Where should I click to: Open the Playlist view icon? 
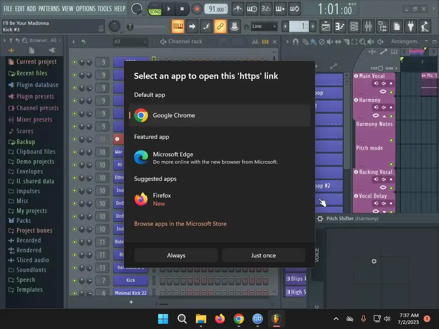326,27
